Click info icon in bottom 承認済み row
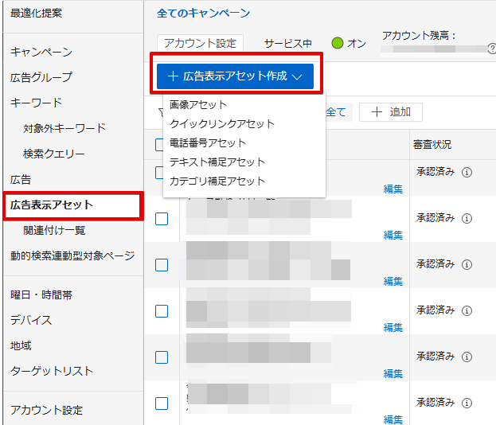 [467, 403]
